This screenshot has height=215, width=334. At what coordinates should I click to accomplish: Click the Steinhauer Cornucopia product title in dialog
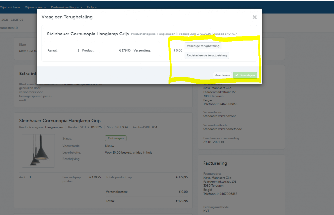(88, 34)
